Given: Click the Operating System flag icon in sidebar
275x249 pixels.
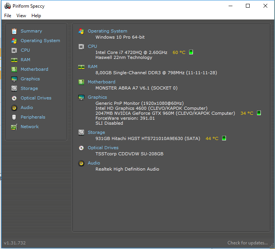Looking at the screenshot, I should pyautogui.click(x=14, y=41).
